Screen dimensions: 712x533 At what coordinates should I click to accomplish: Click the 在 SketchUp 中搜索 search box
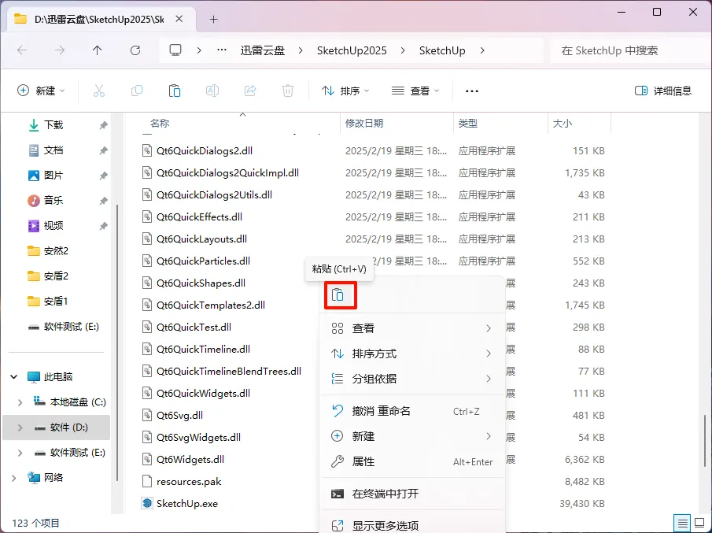(629, 50)
